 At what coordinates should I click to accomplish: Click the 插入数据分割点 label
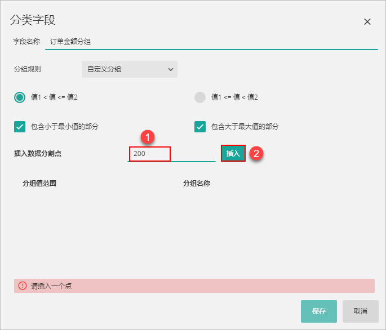tap(38, 154)
